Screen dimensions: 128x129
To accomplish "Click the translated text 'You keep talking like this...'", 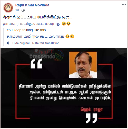I will [28, 30].
